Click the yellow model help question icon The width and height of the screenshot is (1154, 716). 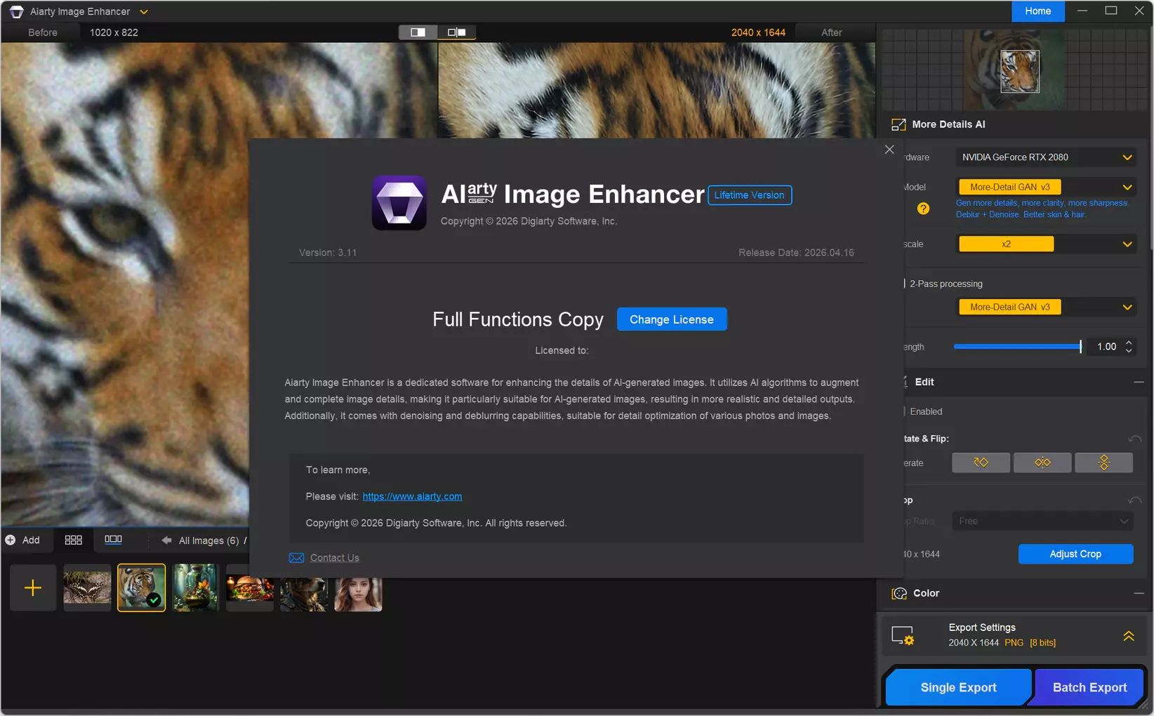[923, 208]
